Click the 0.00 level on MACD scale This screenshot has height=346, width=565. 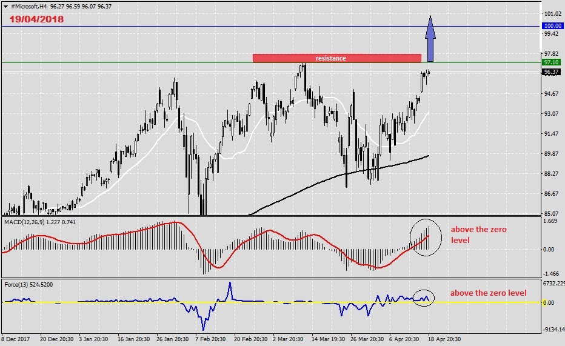[x=549, y=249]
